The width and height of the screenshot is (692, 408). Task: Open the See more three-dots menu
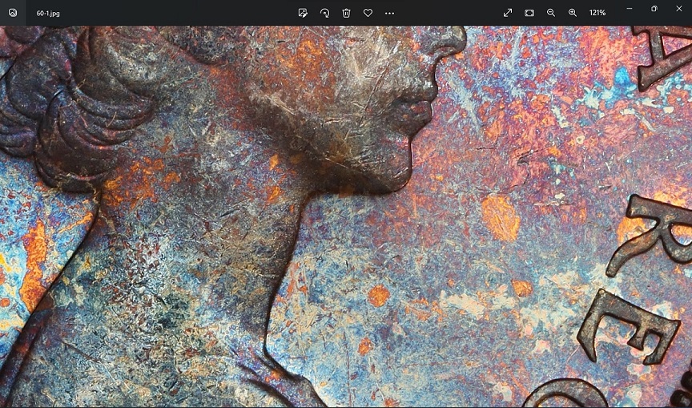(x=390, y=14)
